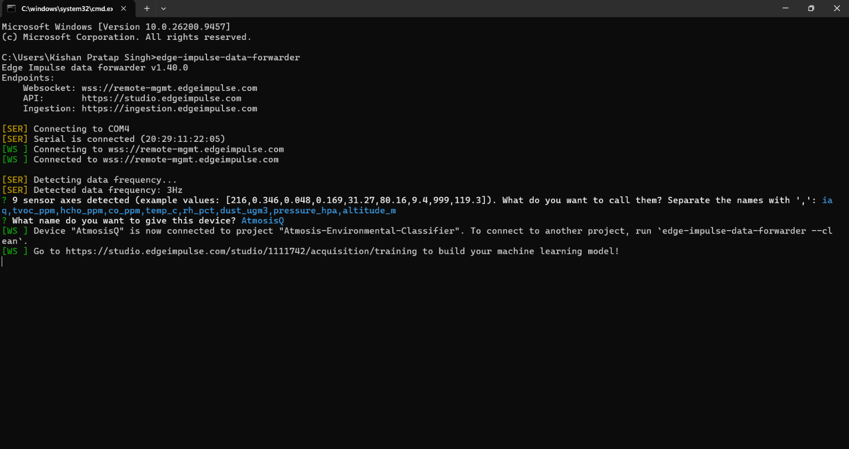849x449 pixels.
Task: Click the tvoc_ppm sensor axis name text
Action: pos(34,211)
